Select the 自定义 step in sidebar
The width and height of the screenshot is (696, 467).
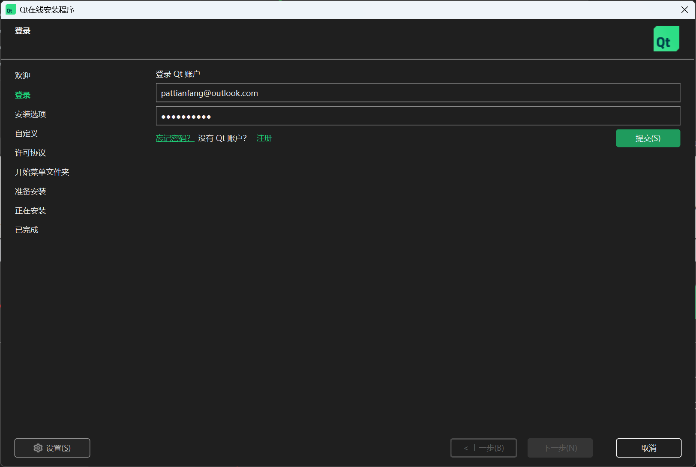click(27, 134)
